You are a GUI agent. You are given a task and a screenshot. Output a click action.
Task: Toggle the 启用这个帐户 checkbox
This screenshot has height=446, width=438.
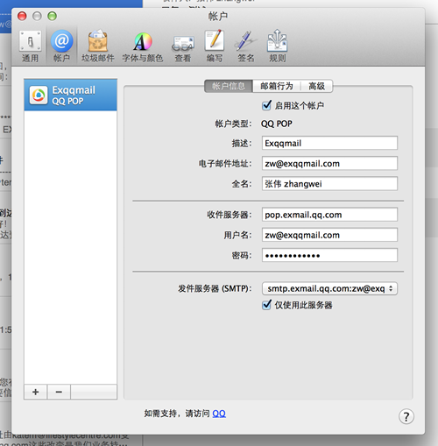click(x=266, y=105)
